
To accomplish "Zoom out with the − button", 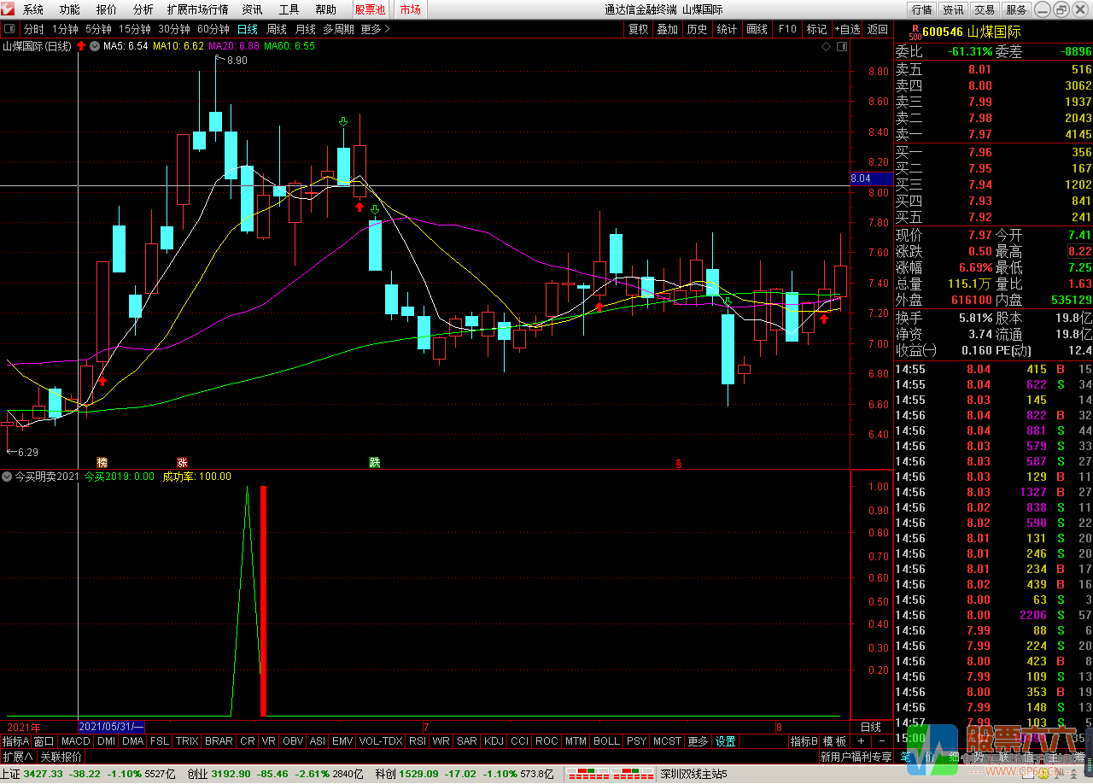I will tap(881, 741).
